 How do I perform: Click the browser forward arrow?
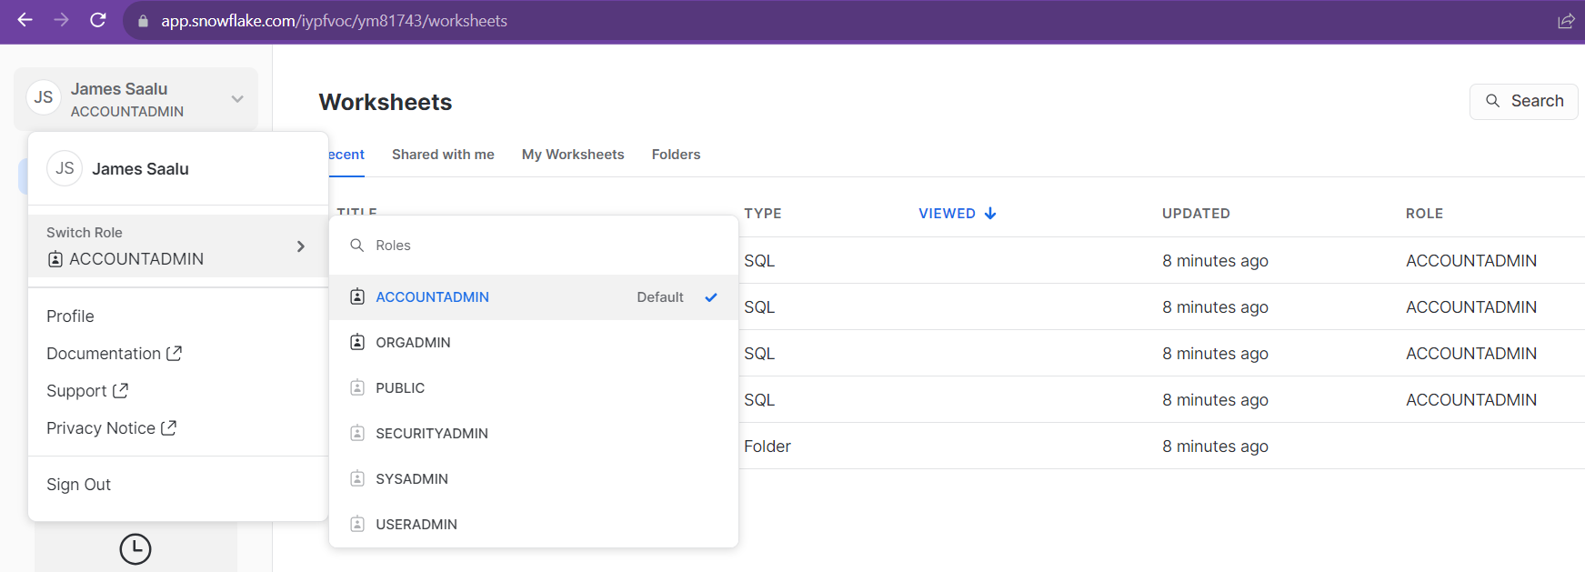pos(61,20)
